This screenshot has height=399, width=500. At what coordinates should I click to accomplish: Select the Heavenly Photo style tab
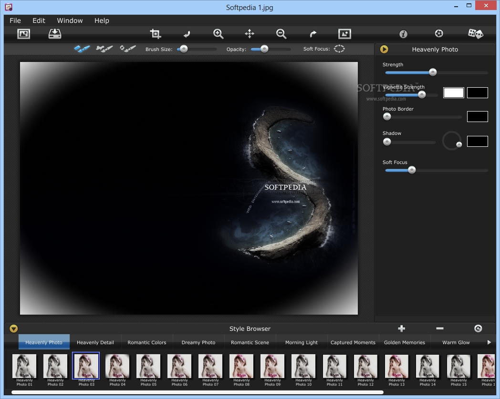[44, 342]
